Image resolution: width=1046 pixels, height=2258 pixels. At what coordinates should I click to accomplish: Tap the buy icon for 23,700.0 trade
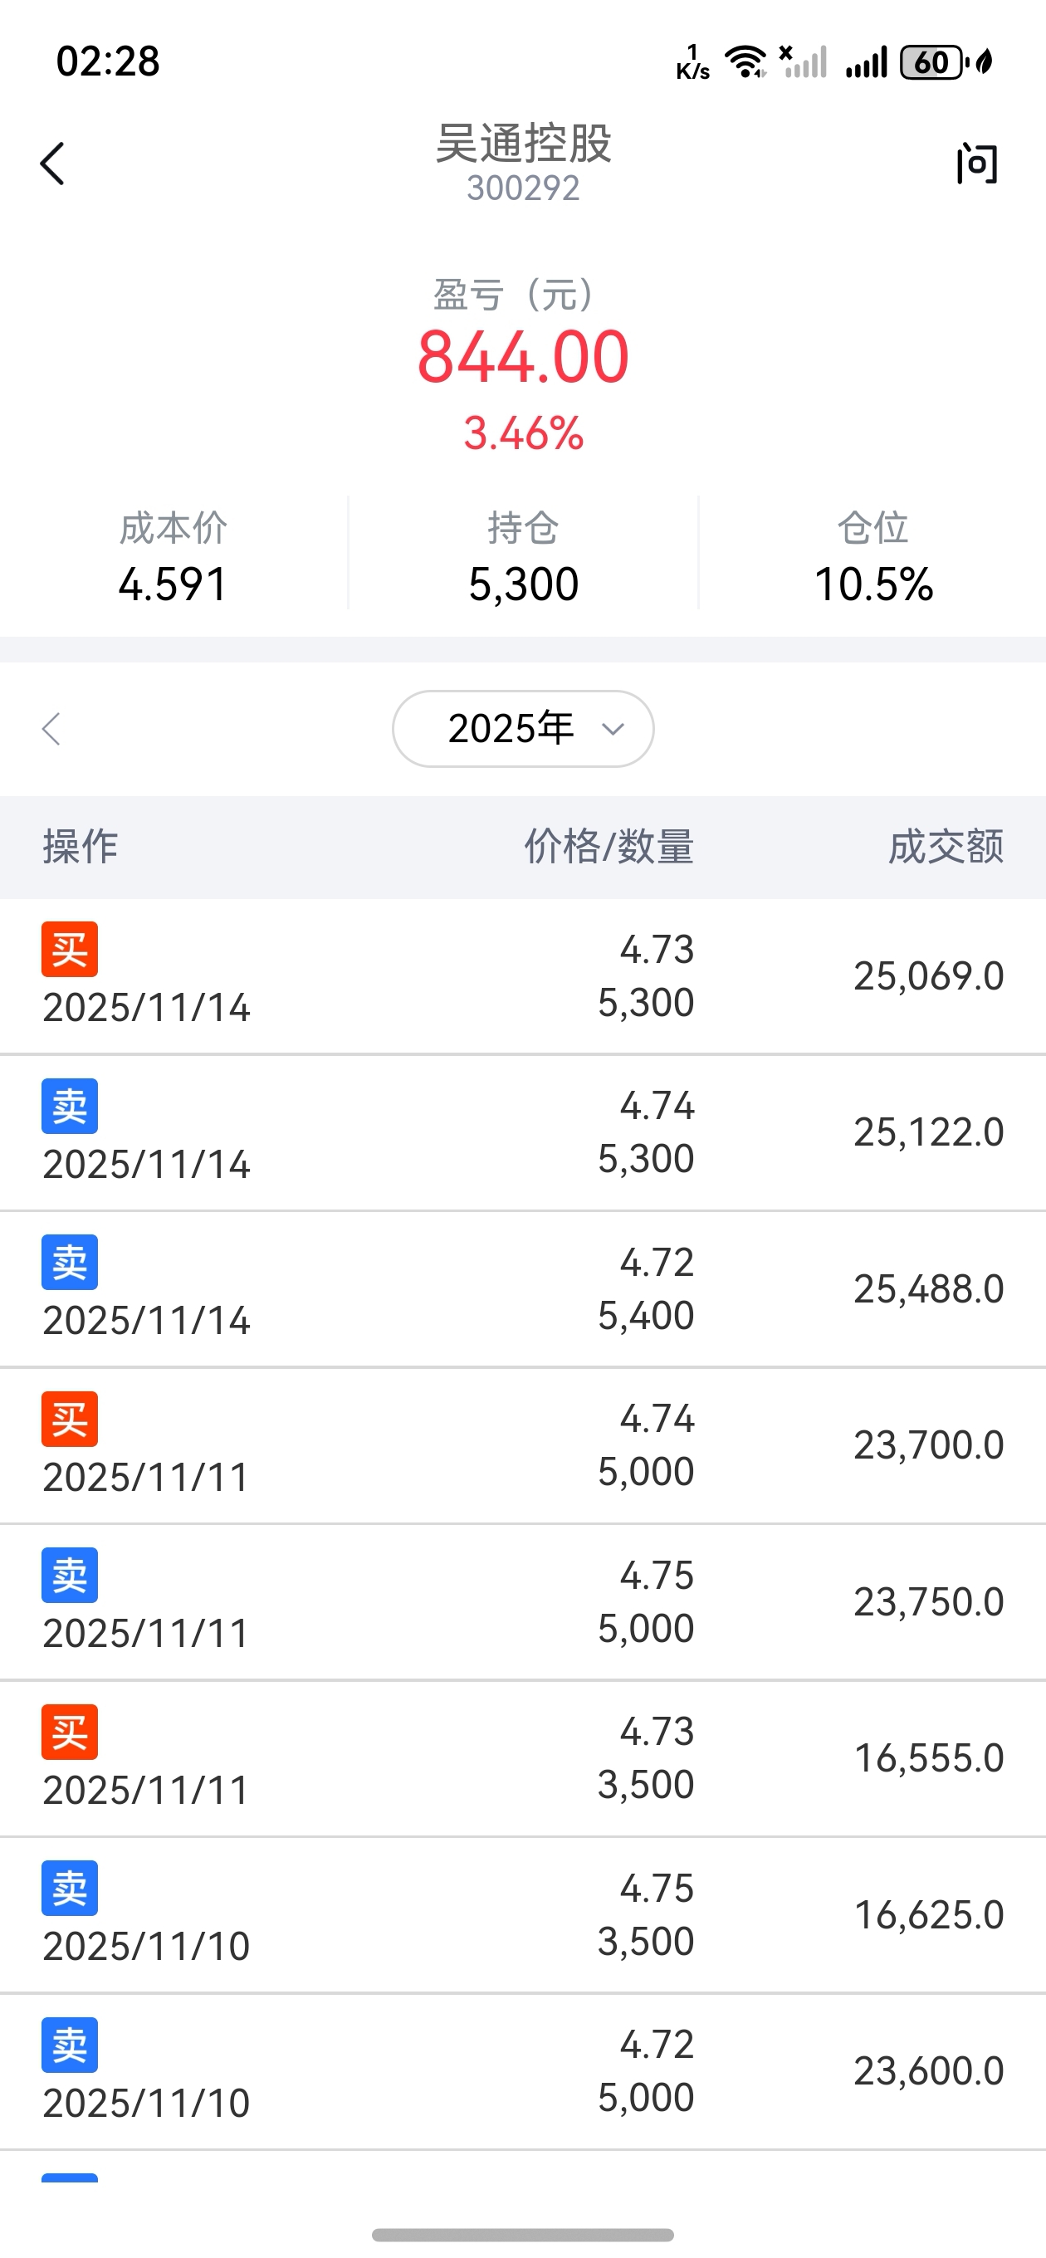click(x=69, y=1420)
